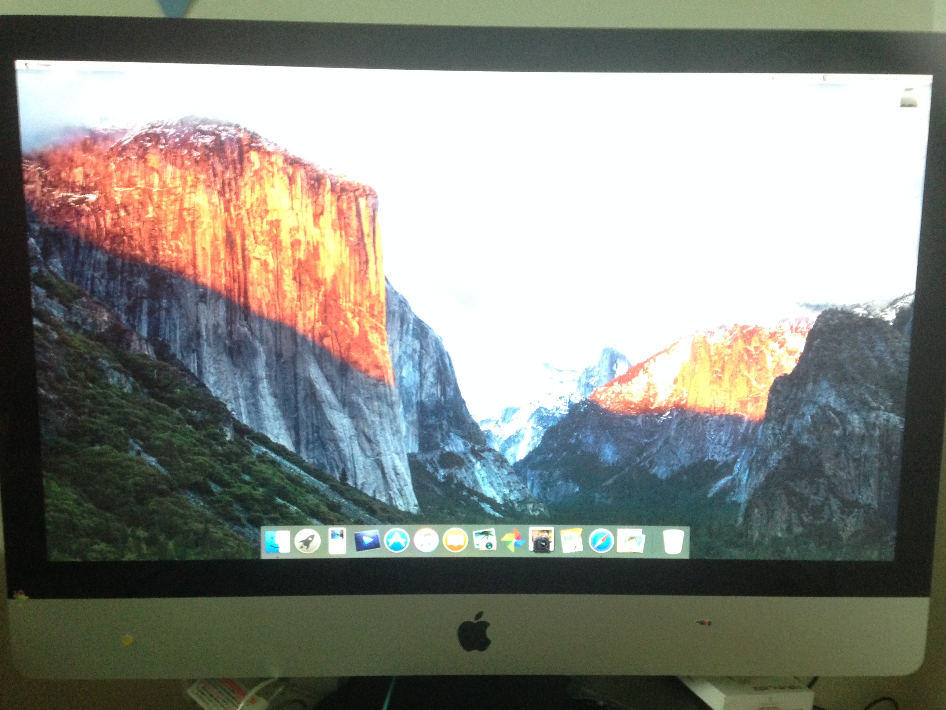Open the white iPod-shaped app in Dock
The width and height of the screenshot is (946, 710).
pyautogui.click(x=337, y=541)
